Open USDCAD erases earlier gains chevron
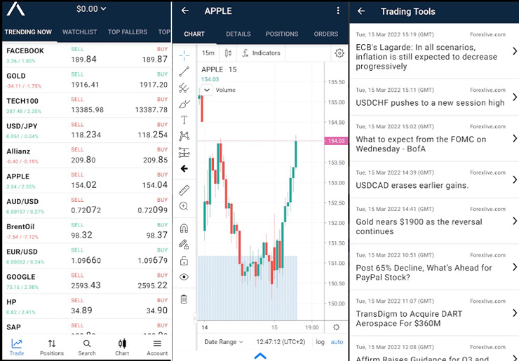Image resolution: width=519 pixels, height=361 pixels. click(x=515, y=179)
